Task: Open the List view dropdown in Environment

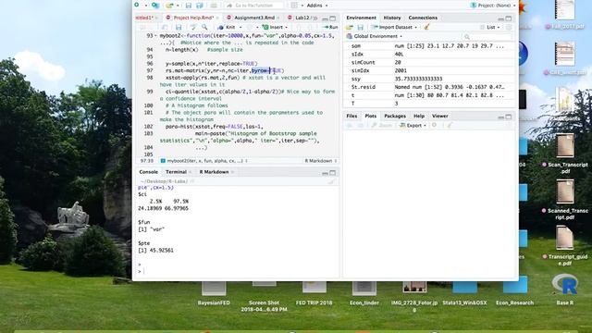Action: (490, 27)
